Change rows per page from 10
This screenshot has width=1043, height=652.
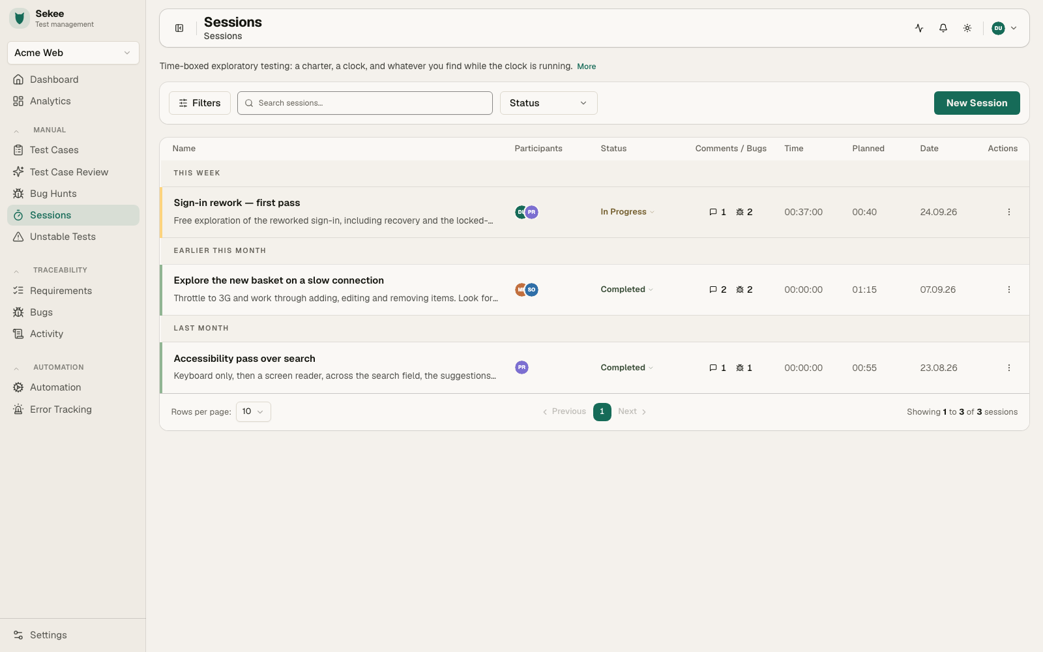253,411
